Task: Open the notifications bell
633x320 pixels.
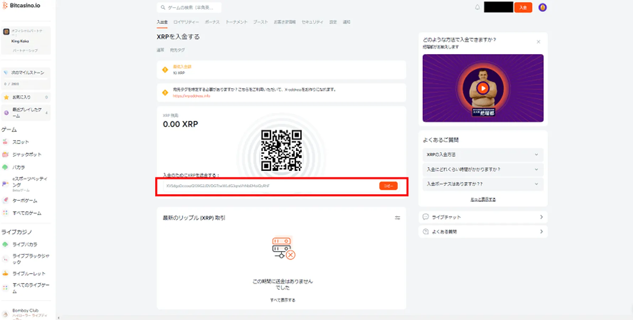Action: click(x=477, y=7)
